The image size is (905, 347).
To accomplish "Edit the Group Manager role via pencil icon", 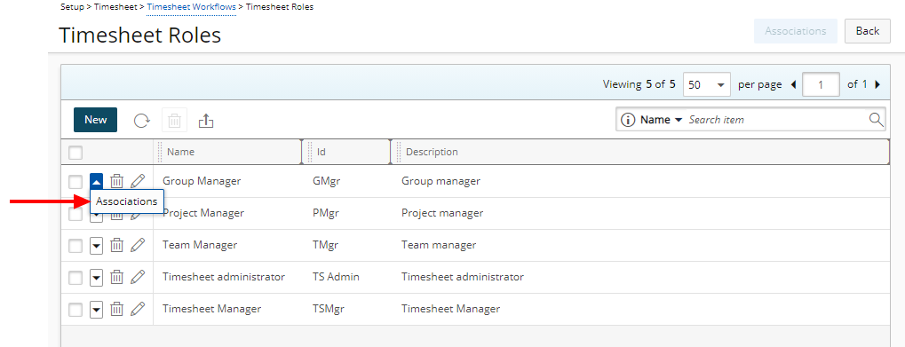I will 138,181.
